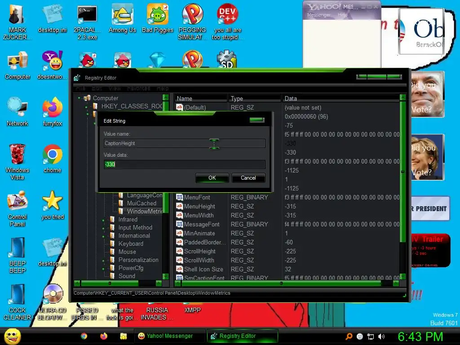Viewport: 460px width, 345px height.
Task: Open the Help menu in Registry Editor
Action: [x=163, y=88]
